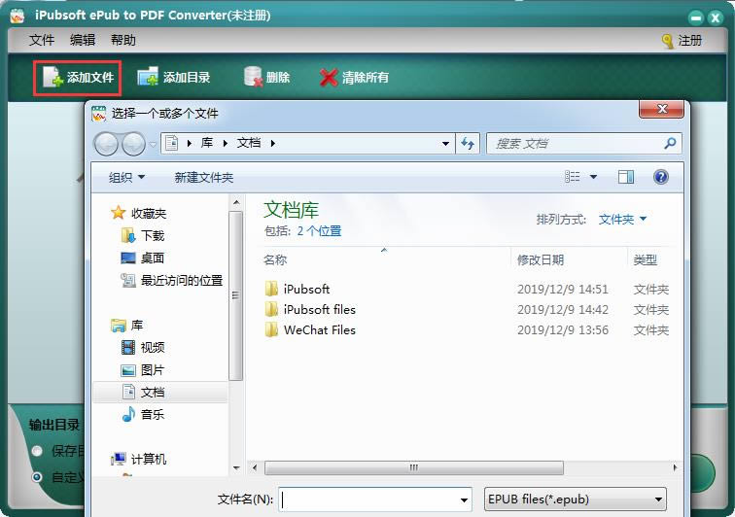Click Clear All (清除所有) with red X

[354, 78]
